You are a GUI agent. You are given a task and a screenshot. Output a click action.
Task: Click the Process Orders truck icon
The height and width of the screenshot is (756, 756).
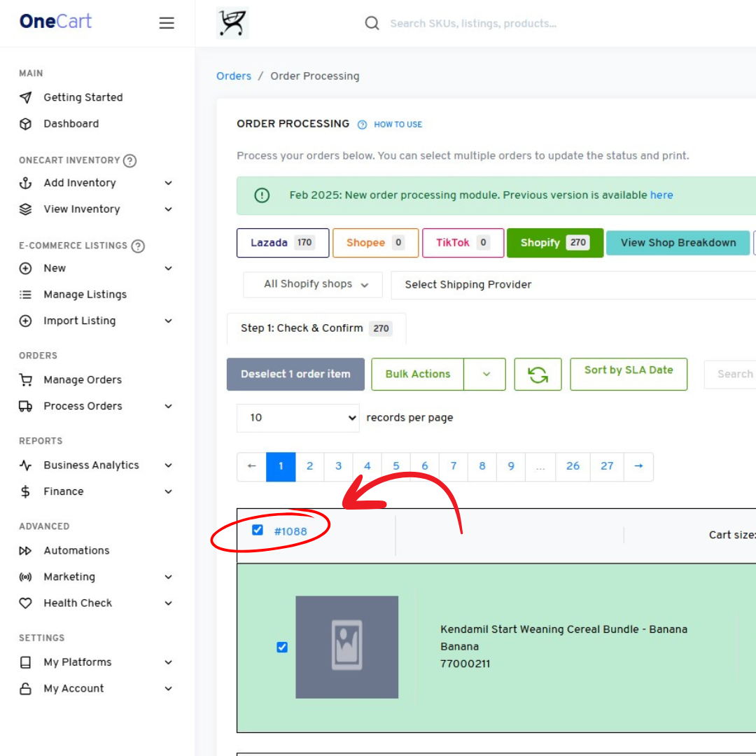pyautogui.click(x=26, y=406)
